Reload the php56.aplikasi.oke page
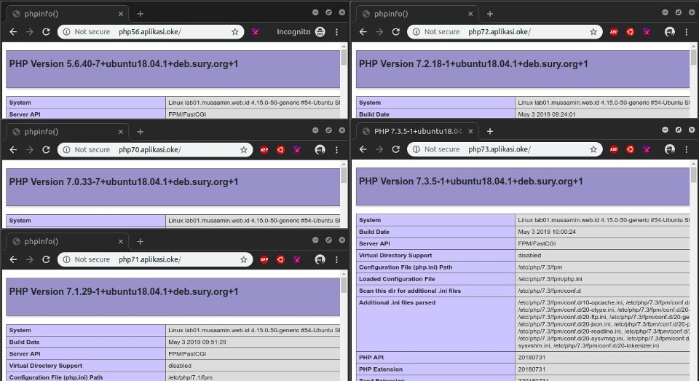The height and width of the screenshot is (381, 699). [x=46, y=31]
